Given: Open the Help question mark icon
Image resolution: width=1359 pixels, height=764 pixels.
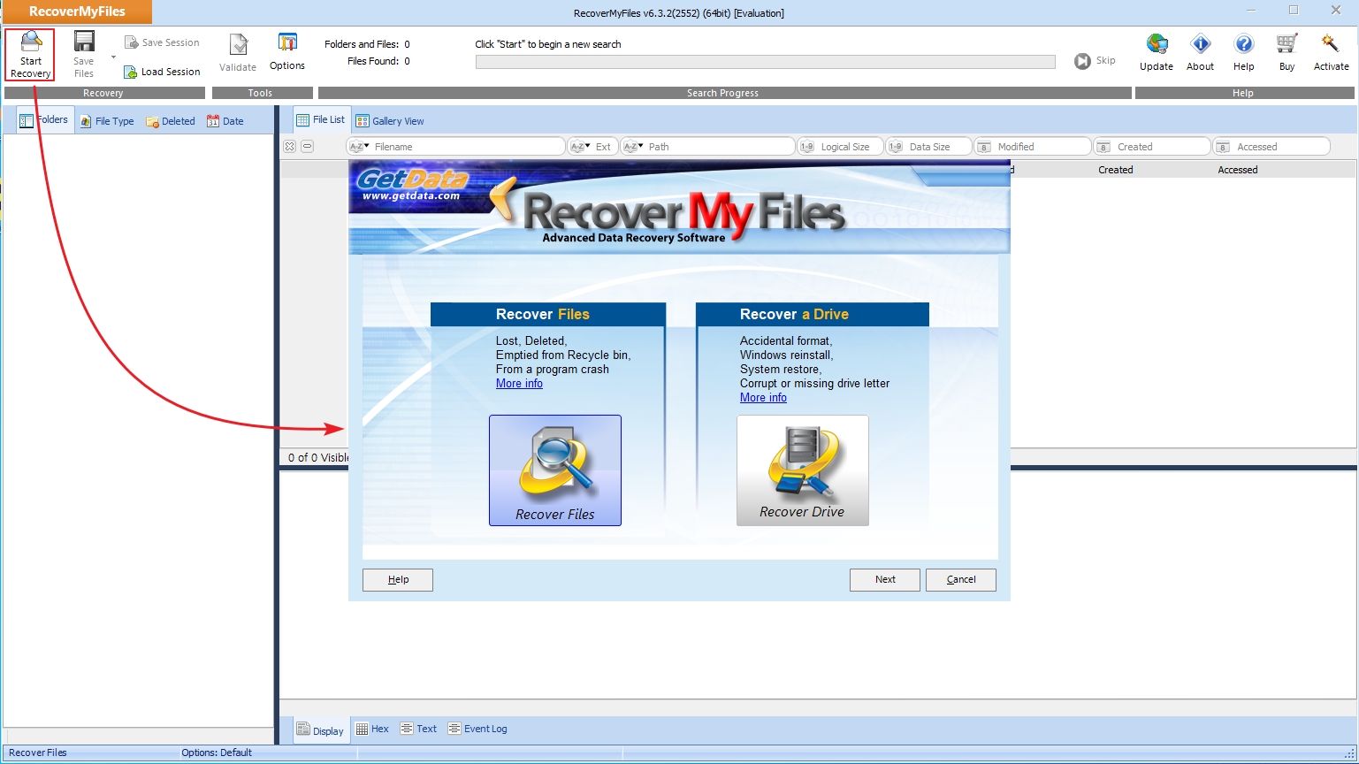Looking at the screenshot, I should click(1243, 43).
